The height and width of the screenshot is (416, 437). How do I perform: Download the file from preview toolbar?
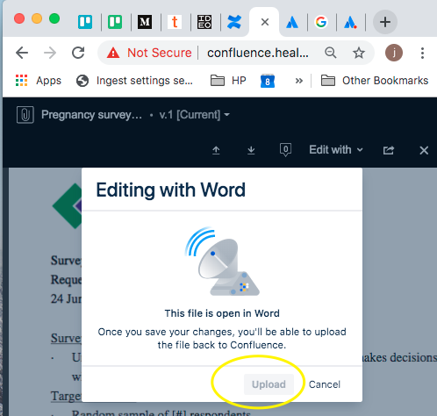coord(251,150)
